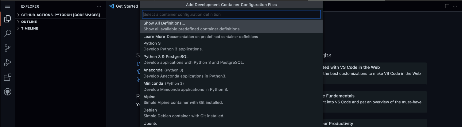Expand the OUTLINE section
The width and height of the screenshot is (462, 127).
point(60,22)
